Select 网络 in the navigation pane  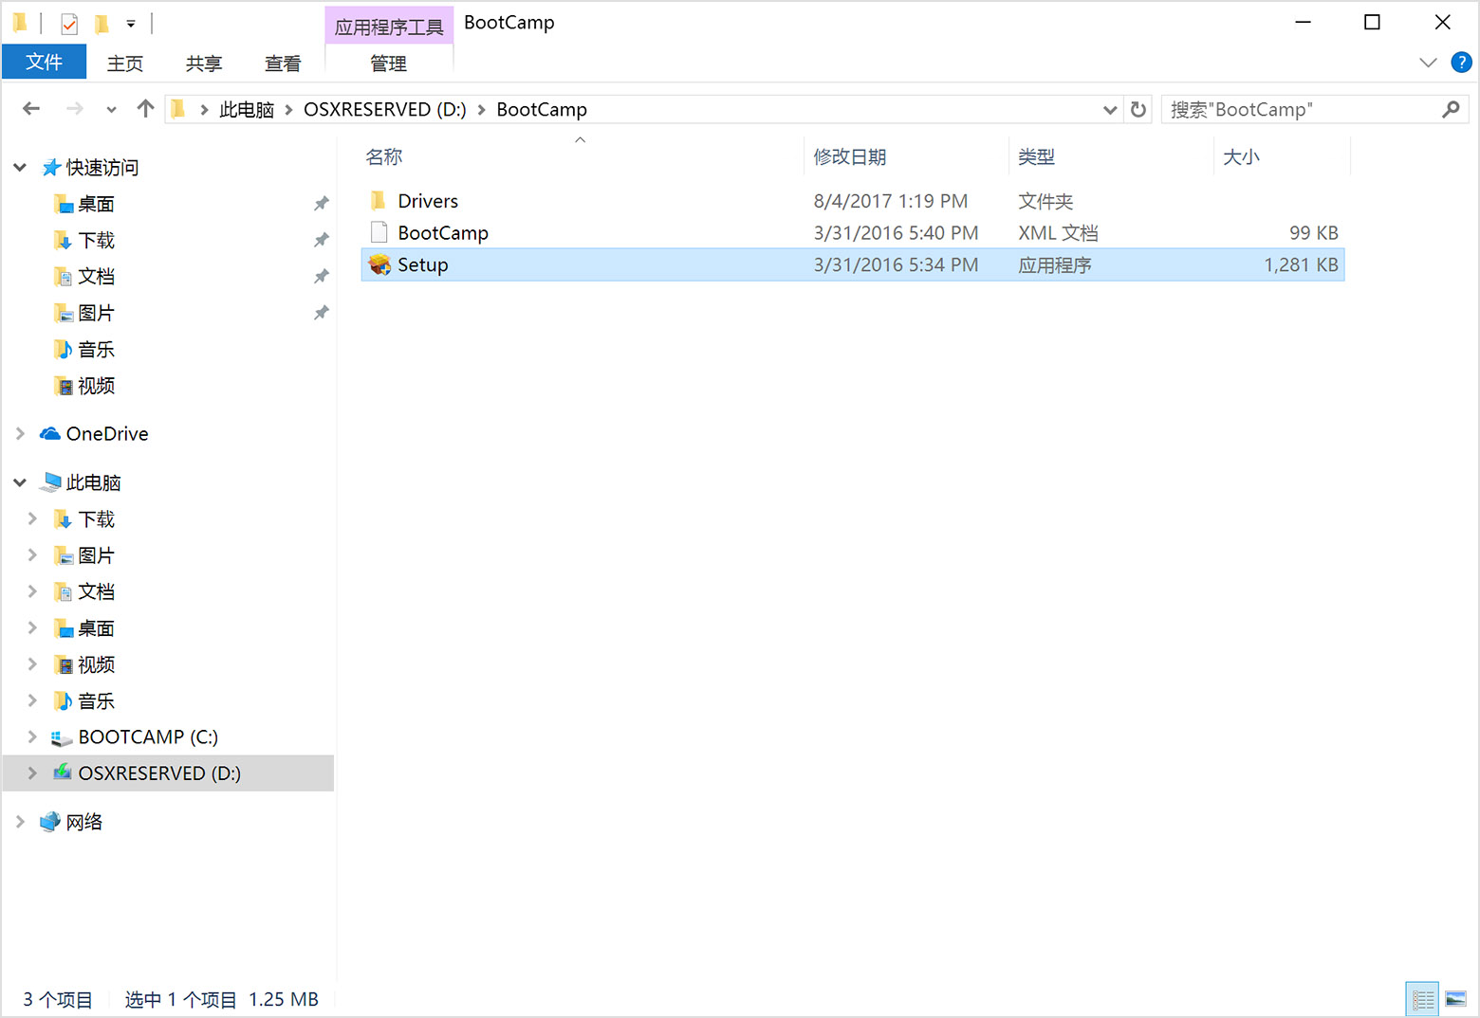pyautogui.click(x=84, y=822)
